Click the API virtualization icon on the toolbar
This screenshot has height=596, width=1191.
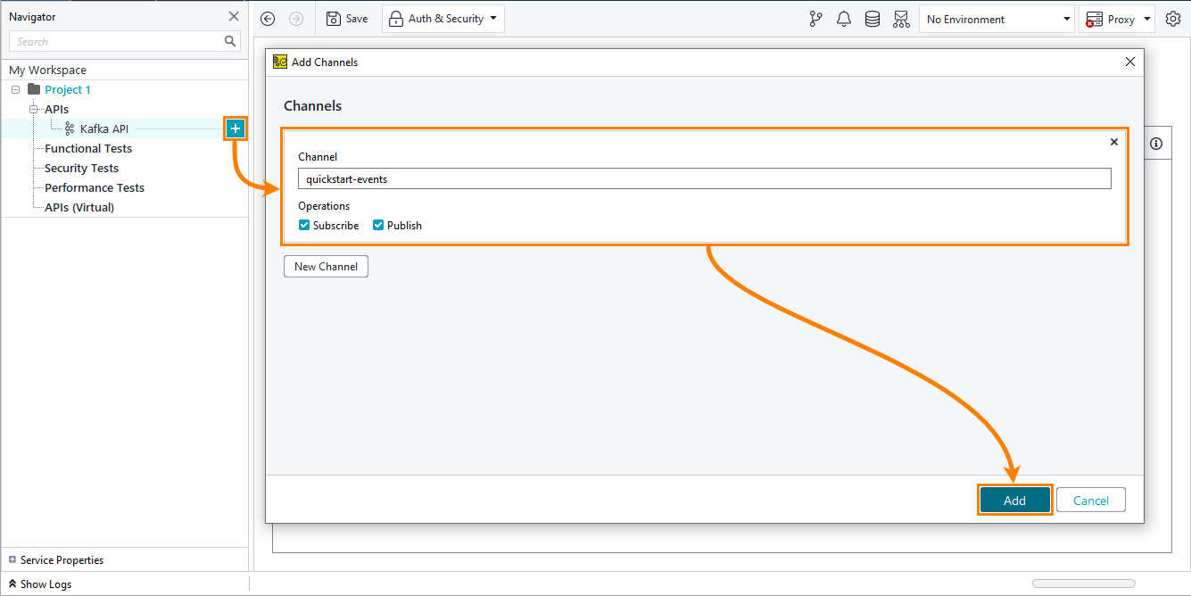[901, 18]
